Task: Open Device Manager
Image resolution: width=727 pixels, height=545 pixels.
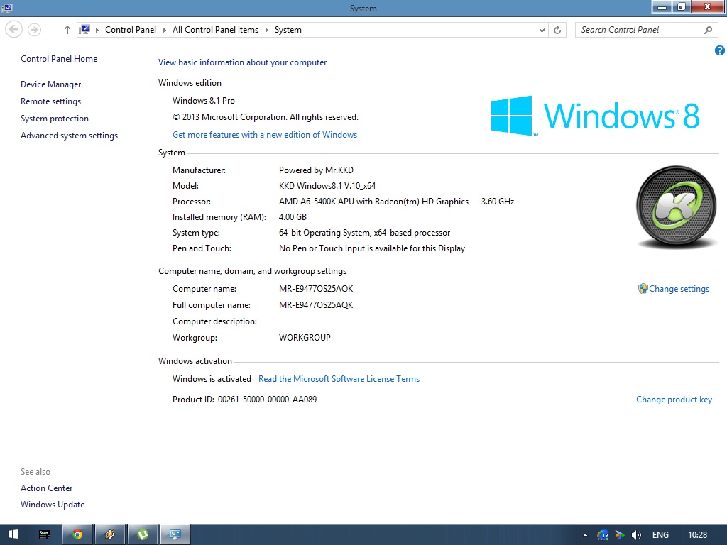Action: click(x=50, y=84)
